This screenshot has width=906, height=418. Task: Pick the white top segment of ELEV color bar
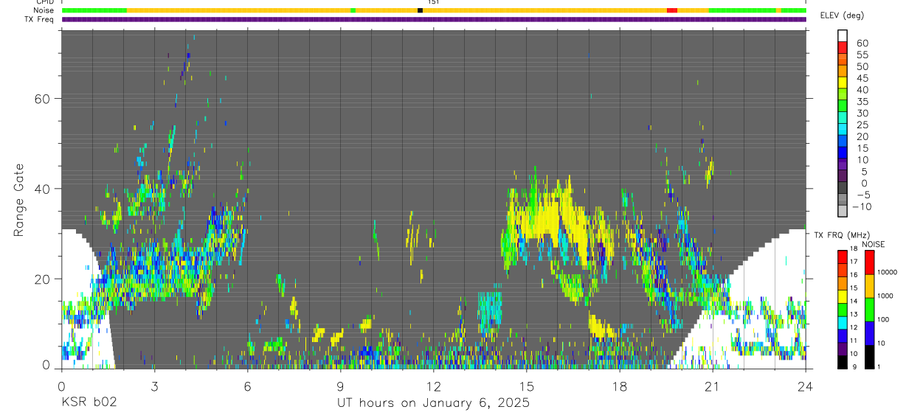point(843,35)
